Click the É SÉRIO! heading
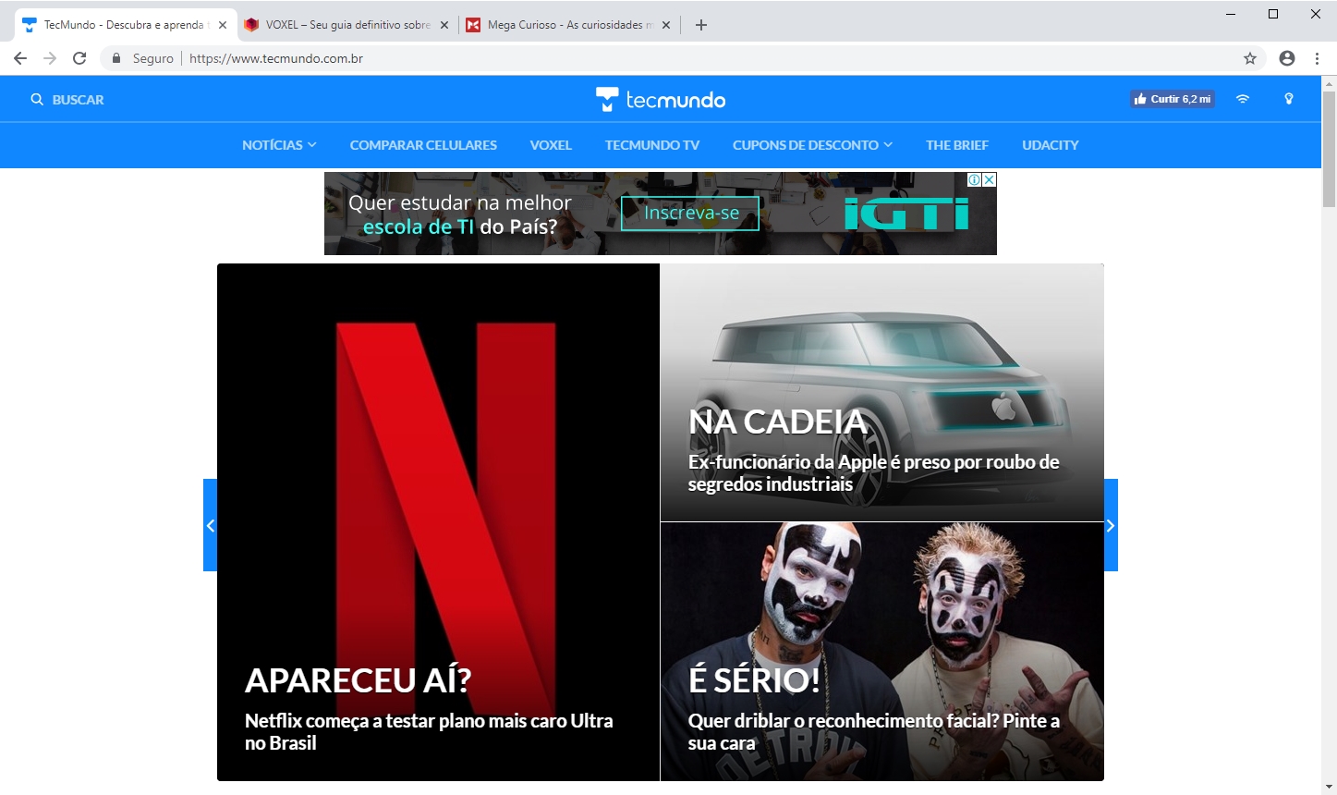1337x795 pixels. click(x=754, y=680)
